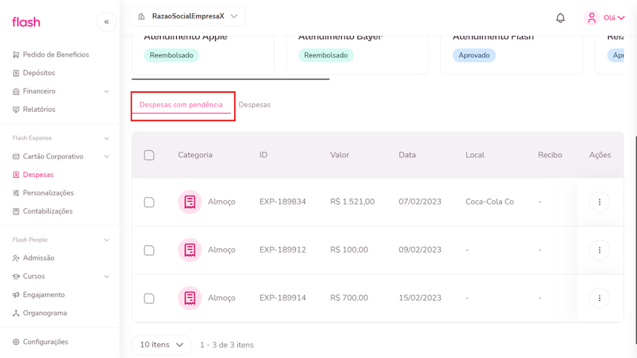Toggle the select-all checkbox in table header
Viewport: 637px width, 358px height.
[x=149, y=156]
